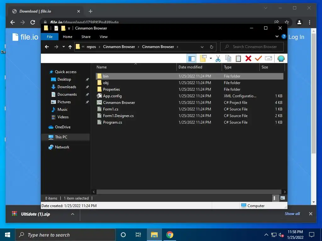Toggle the preview pane toolbar icon

(x=192, y=59)
